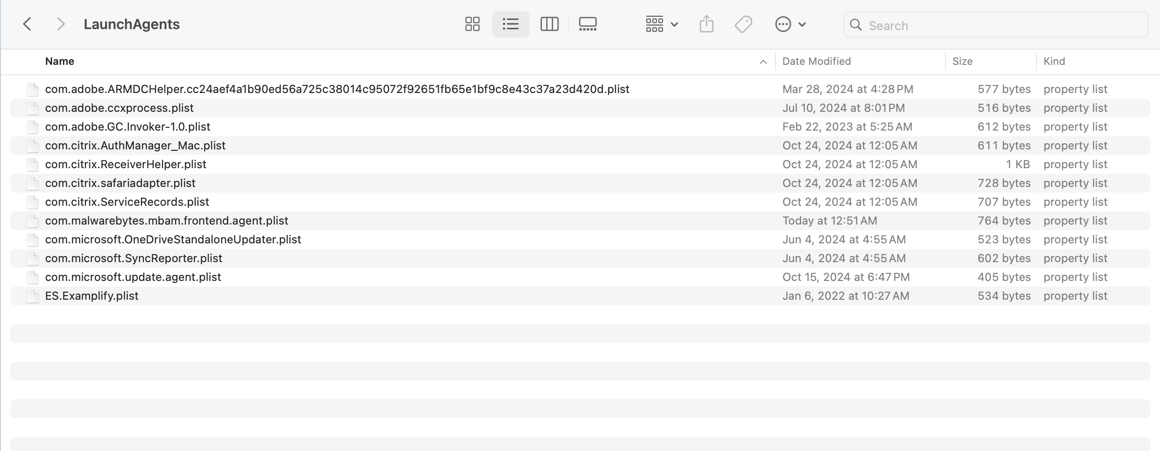Select com.microsoft.SyncReporter.plist file name
The image size is (1160, 451).
(x=134, y=258)
